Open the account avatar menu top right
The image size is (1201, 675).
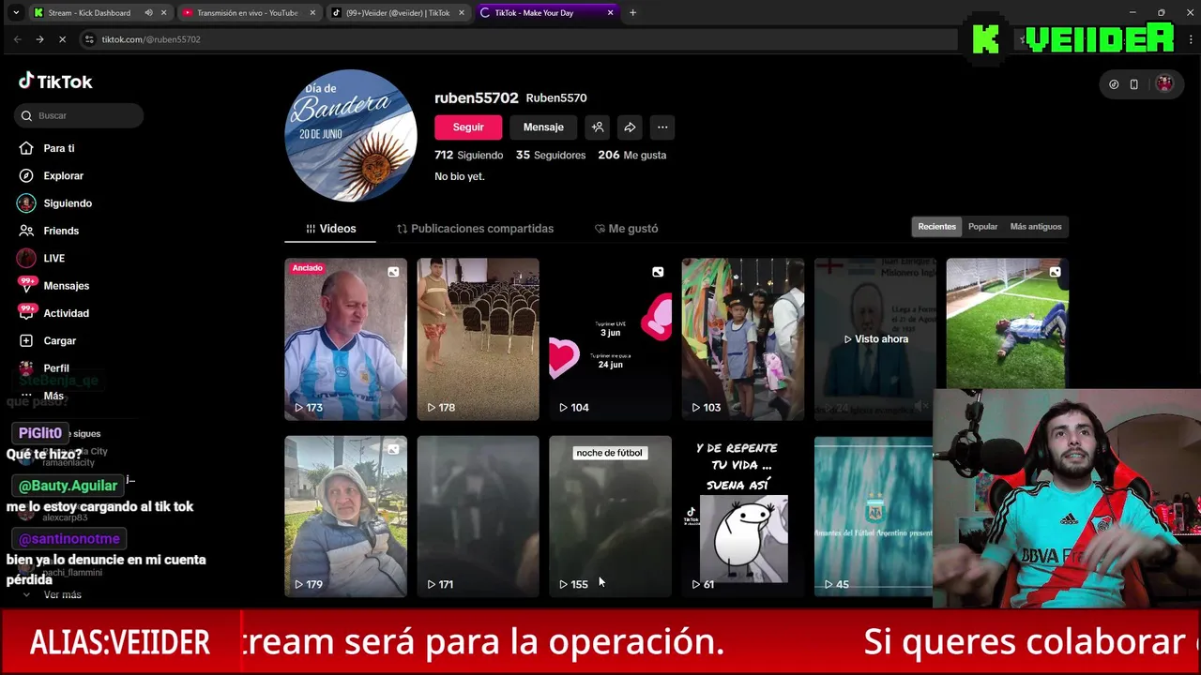pyautogui.click(x=1164, y=84)
